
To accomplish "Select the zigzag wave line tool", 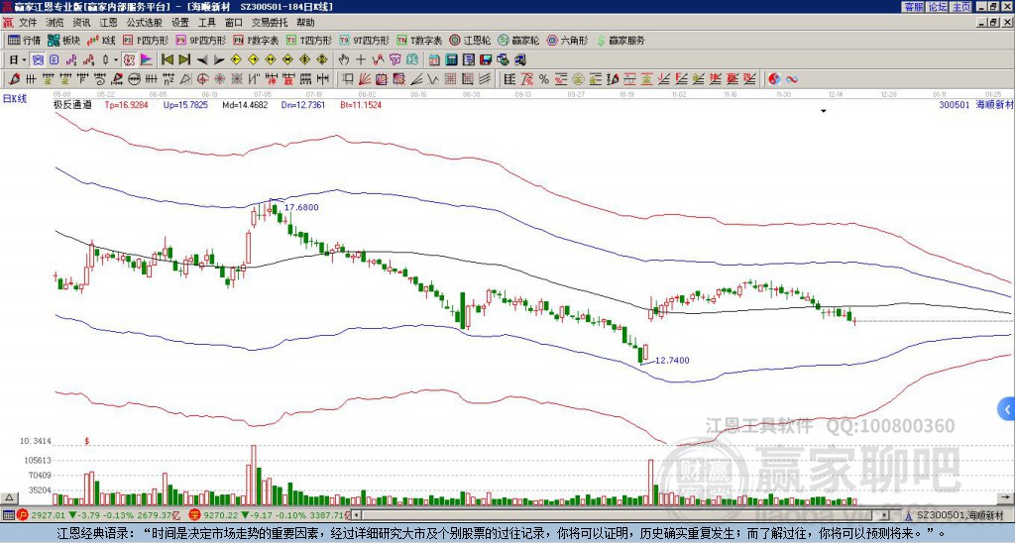I will point(431,79).
